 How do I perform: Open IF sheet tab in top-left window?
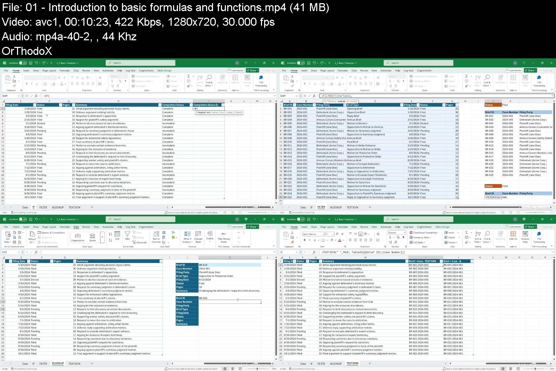pyautogui.click(x=33, y=207)
